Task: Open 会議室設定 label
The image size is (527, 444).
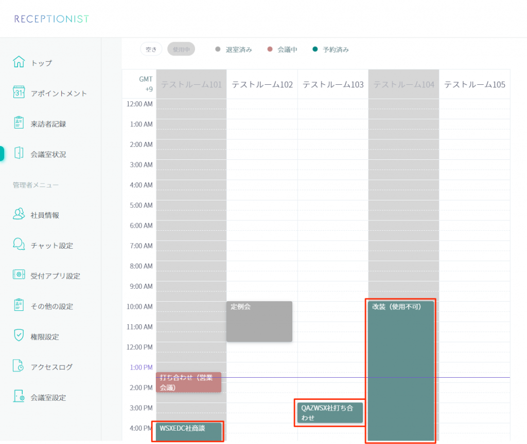Action: click(x=48, y=398)
